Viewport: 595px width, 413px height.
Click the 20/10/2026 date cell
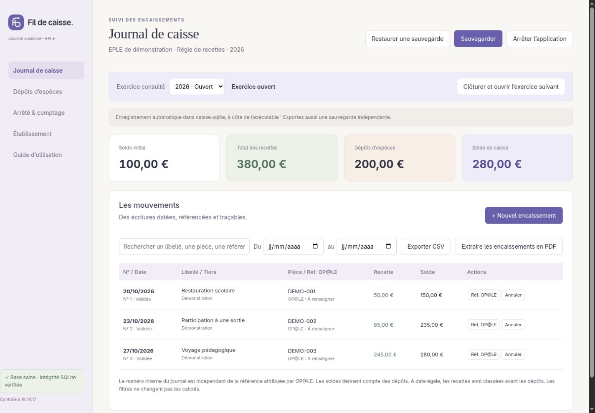[139, 291]
